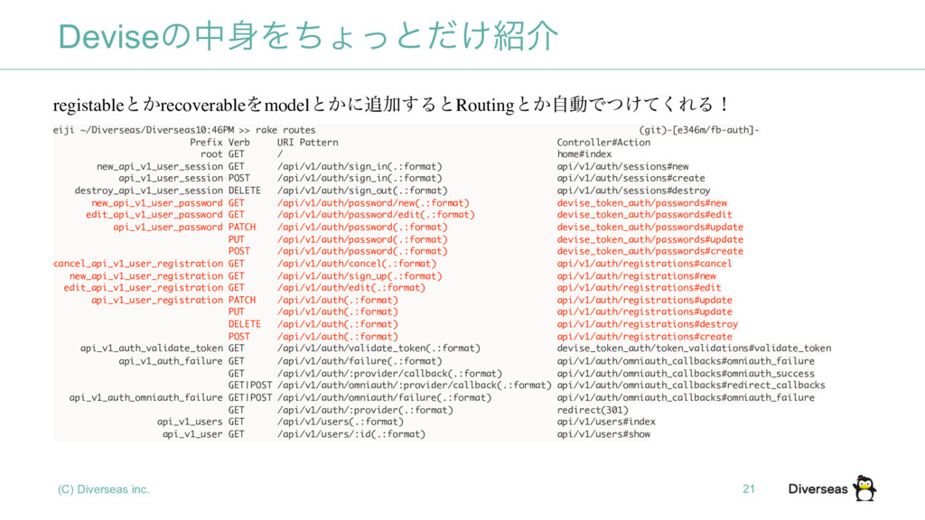Click 'api/v1/auth/sessions#create' action
This screenshot has height=520, width=925.
click(x=631, y=178)
